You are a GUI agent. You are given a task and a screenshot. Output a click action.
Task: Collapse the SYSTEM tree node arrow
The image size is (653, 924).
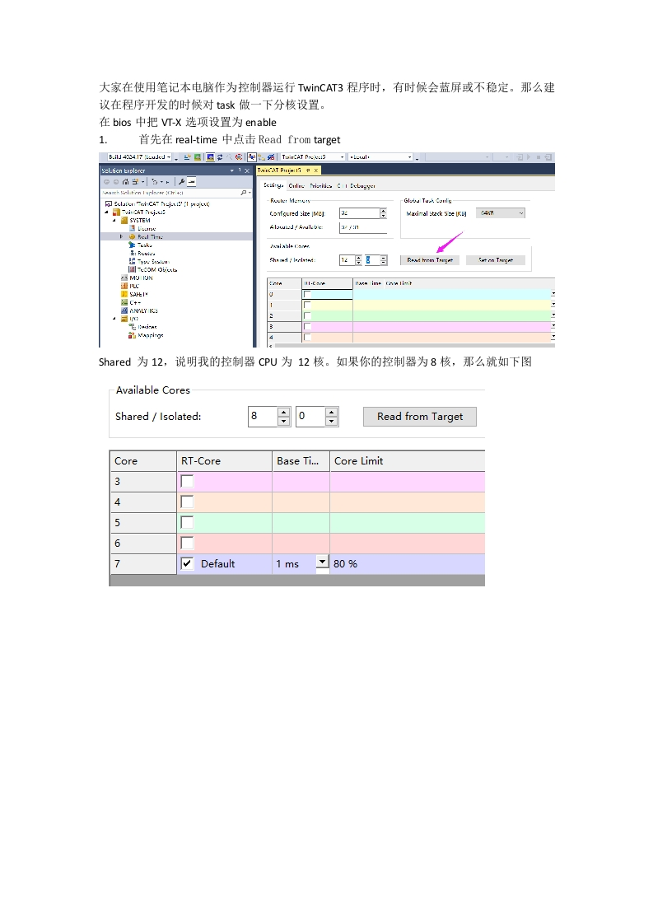(115, 221)
